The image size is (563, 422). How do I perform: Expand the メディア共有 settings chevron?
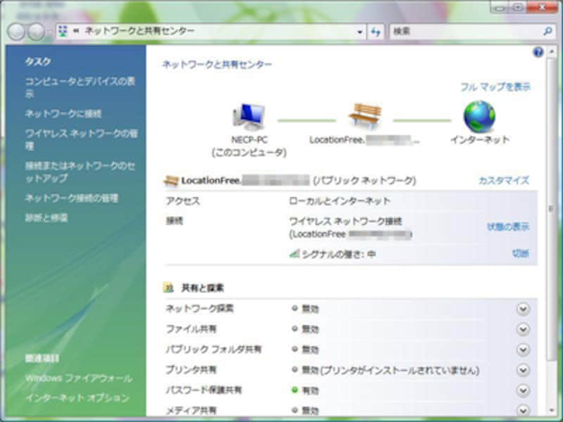pyautogui.click(x=523, y=410)
